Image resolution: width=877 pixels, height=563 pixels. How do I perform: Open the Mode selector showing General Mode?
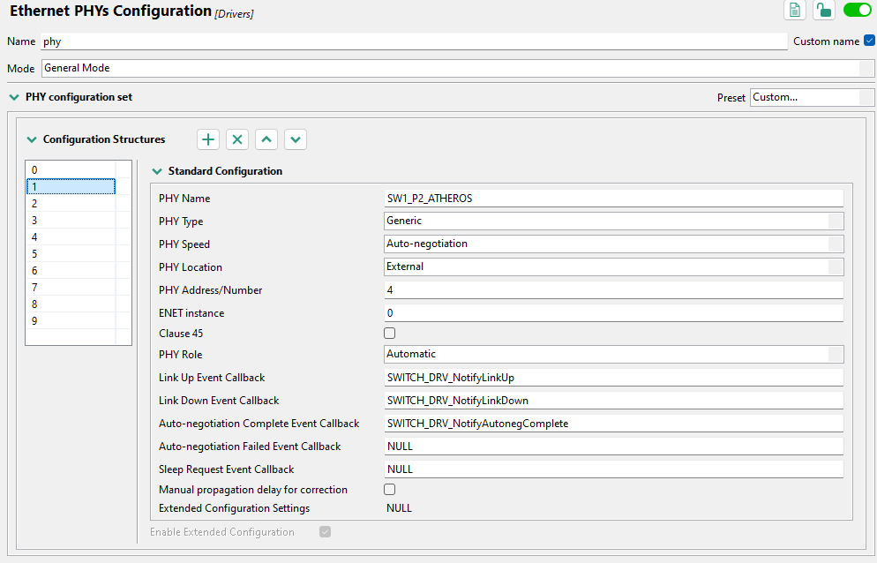coord(441,68)
